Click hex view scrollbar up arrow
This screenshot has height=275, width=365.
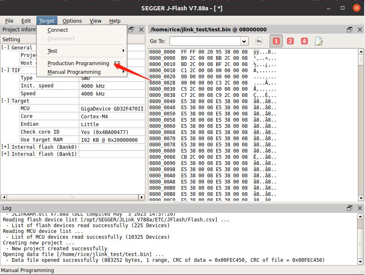coord(361,51)
